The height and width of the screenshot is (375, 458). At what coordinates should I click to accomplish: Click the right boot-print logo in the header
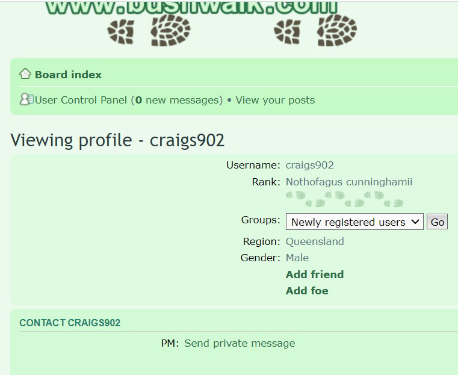pos(315,30)
